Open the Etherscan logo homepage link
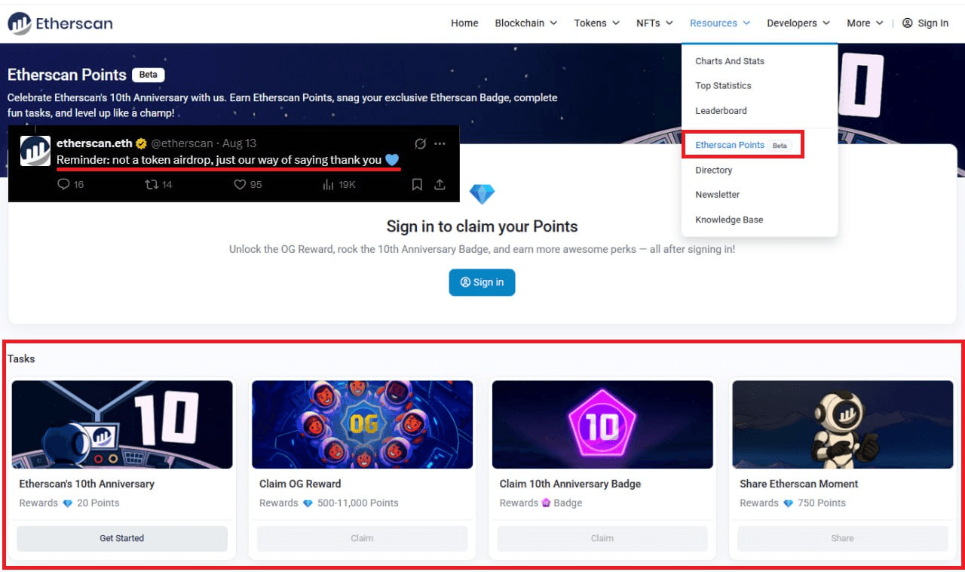965x572 pixels. pyautogui.click(x=60, y=23)
